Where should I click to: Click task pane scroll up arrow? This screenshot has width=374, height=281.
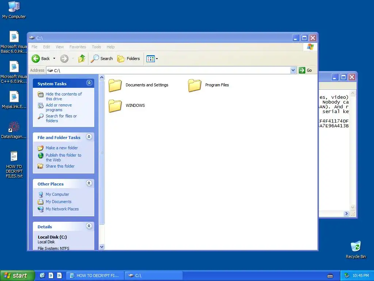pos(102,78)
